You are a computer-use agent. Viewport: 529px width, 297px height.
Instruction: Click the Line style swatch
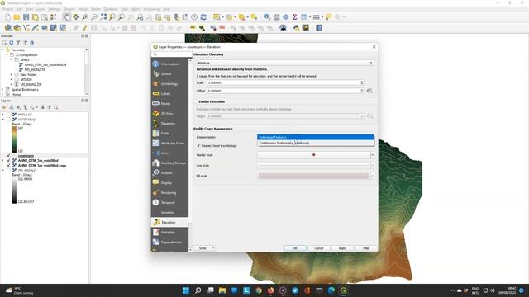pyautogui.click(x=314, y=165)
